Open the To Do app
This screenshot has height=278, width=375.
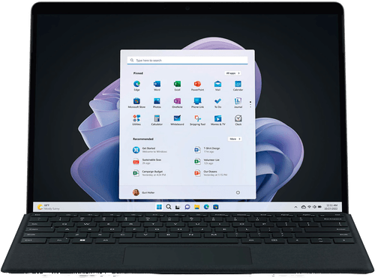point(217,103)
